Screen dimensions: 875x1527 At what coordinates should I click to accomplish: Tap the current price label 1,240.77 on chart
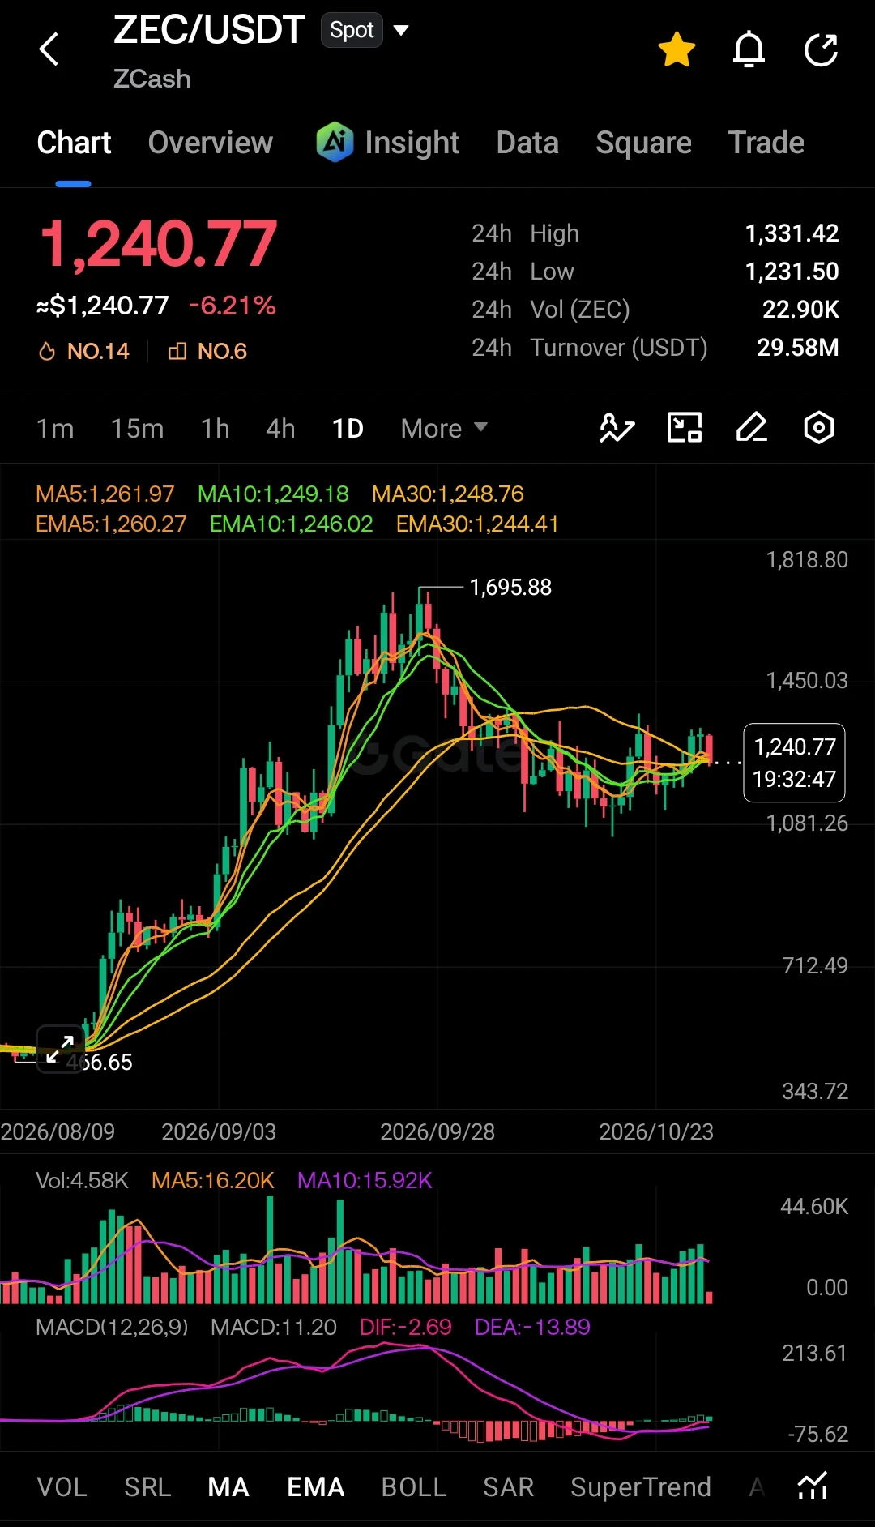tap(794, 763)
